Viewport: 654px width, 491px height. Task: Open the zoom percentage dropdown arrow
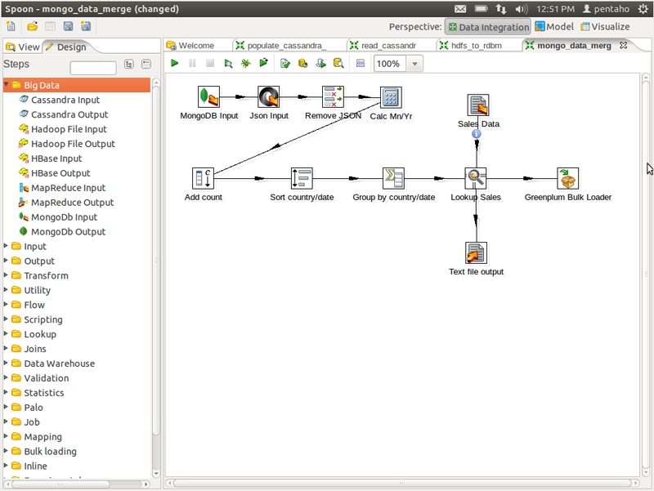click(x=414, y=64)
